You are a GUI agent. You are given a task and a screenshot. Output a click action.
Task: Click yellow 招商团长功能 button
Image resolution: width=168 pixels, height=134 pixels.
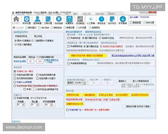pyautogui.click(x=73, y=95)
